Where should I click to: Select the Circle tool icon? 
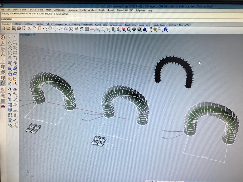[x=10, y=47]
